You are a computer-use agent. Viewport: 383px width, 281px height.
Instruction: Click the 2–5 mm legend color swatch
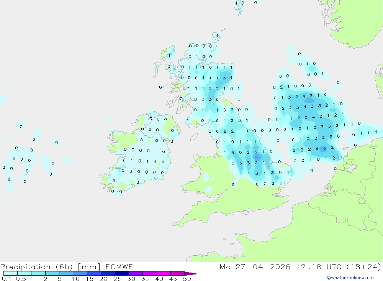52,273
